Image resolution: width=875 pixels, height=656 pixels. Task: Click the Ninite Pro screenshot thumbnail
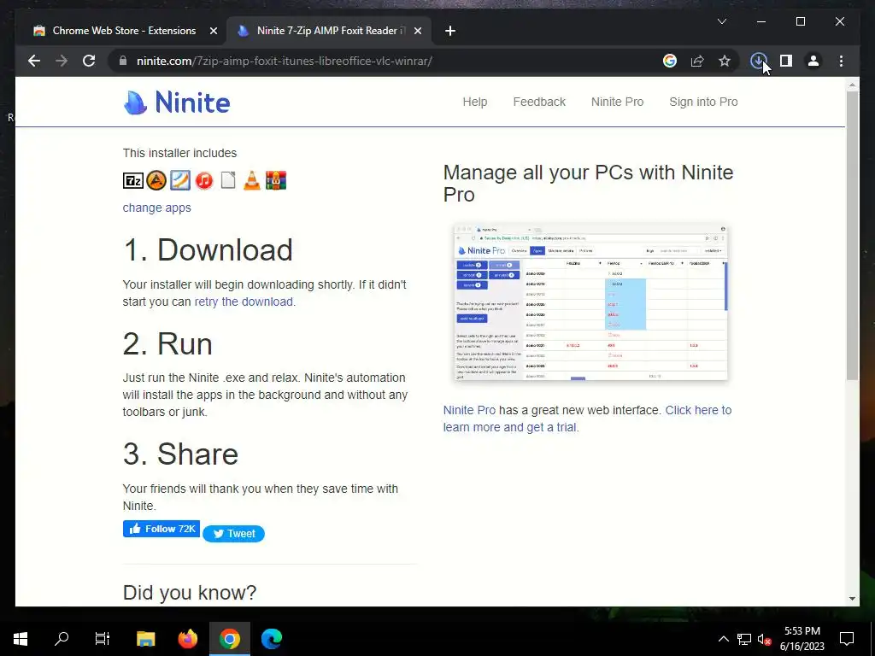[590, 302]
